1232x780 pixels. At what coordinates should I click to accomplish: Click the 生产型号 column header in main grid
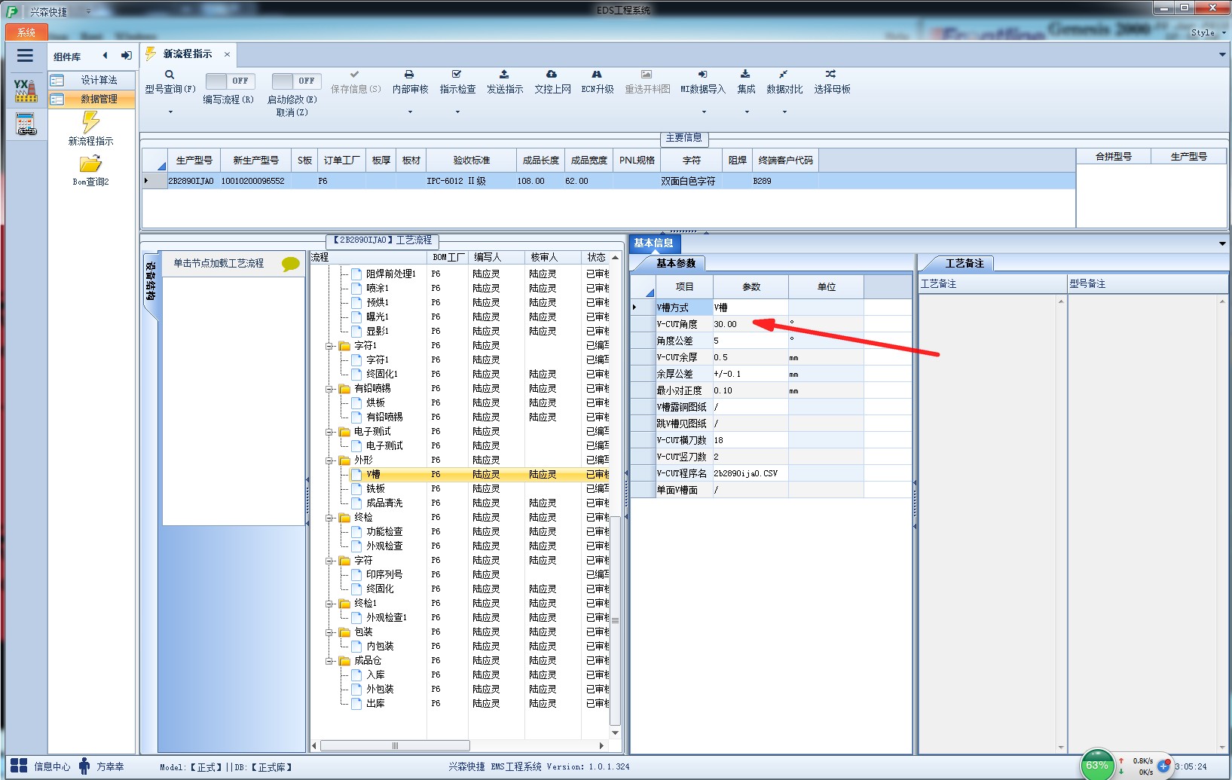[193, 160]
